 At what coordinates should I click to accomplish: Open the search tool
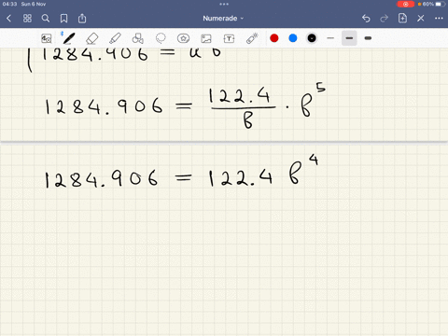click(x=46, y=19)
